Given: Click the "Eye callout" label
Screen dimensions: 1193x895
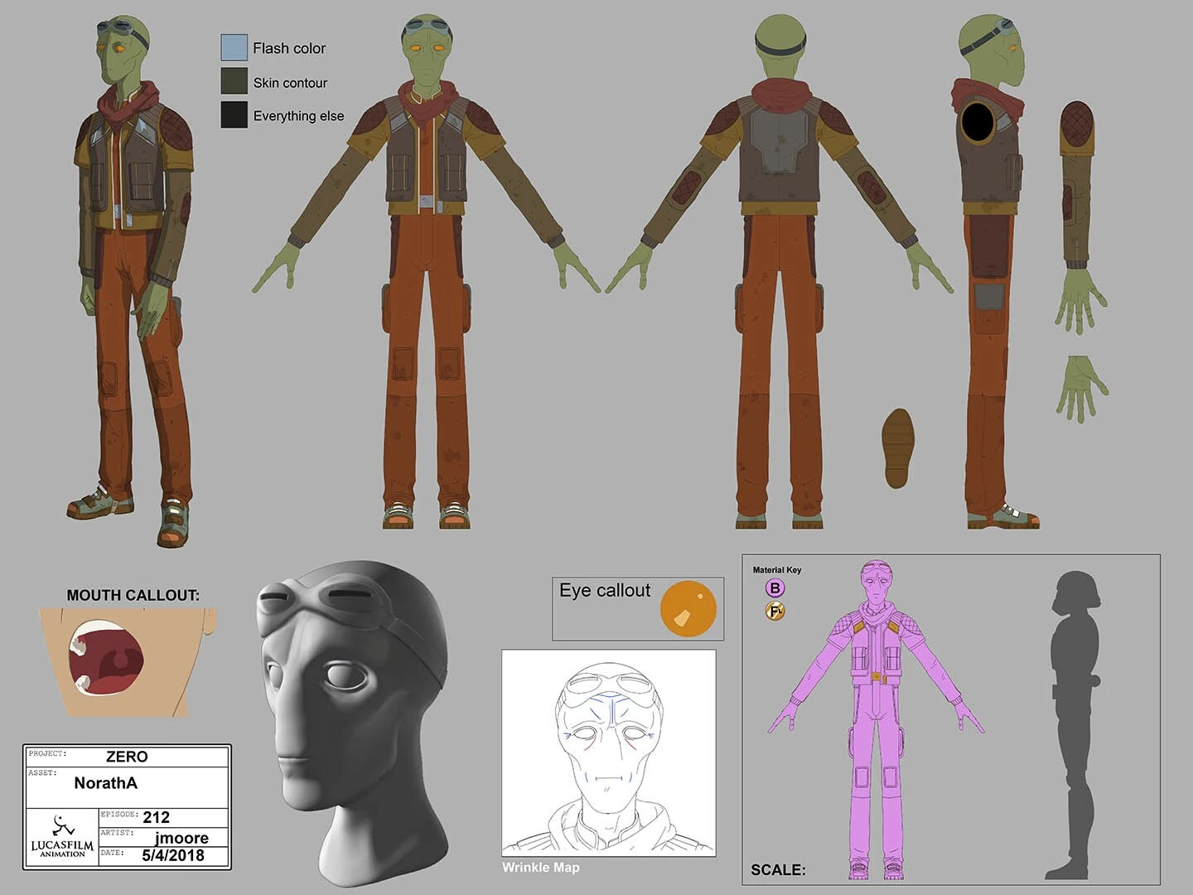Looking at the screenshot, I should tap(605, 590).
